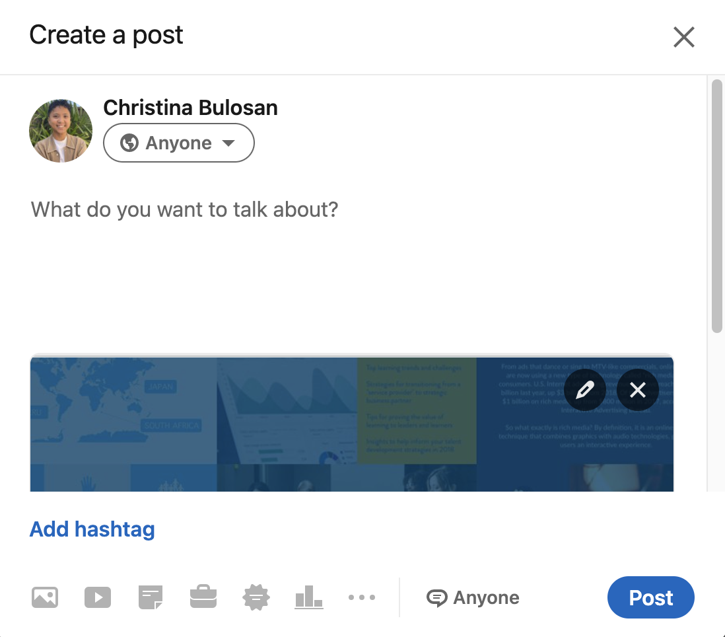Remove the attached image

click(637, 390)
